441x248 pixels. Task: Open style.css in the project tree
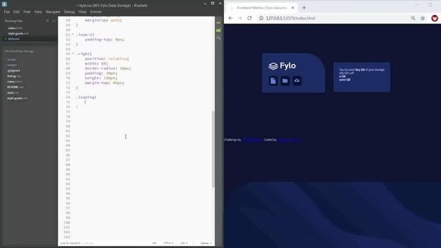(12, 93)
